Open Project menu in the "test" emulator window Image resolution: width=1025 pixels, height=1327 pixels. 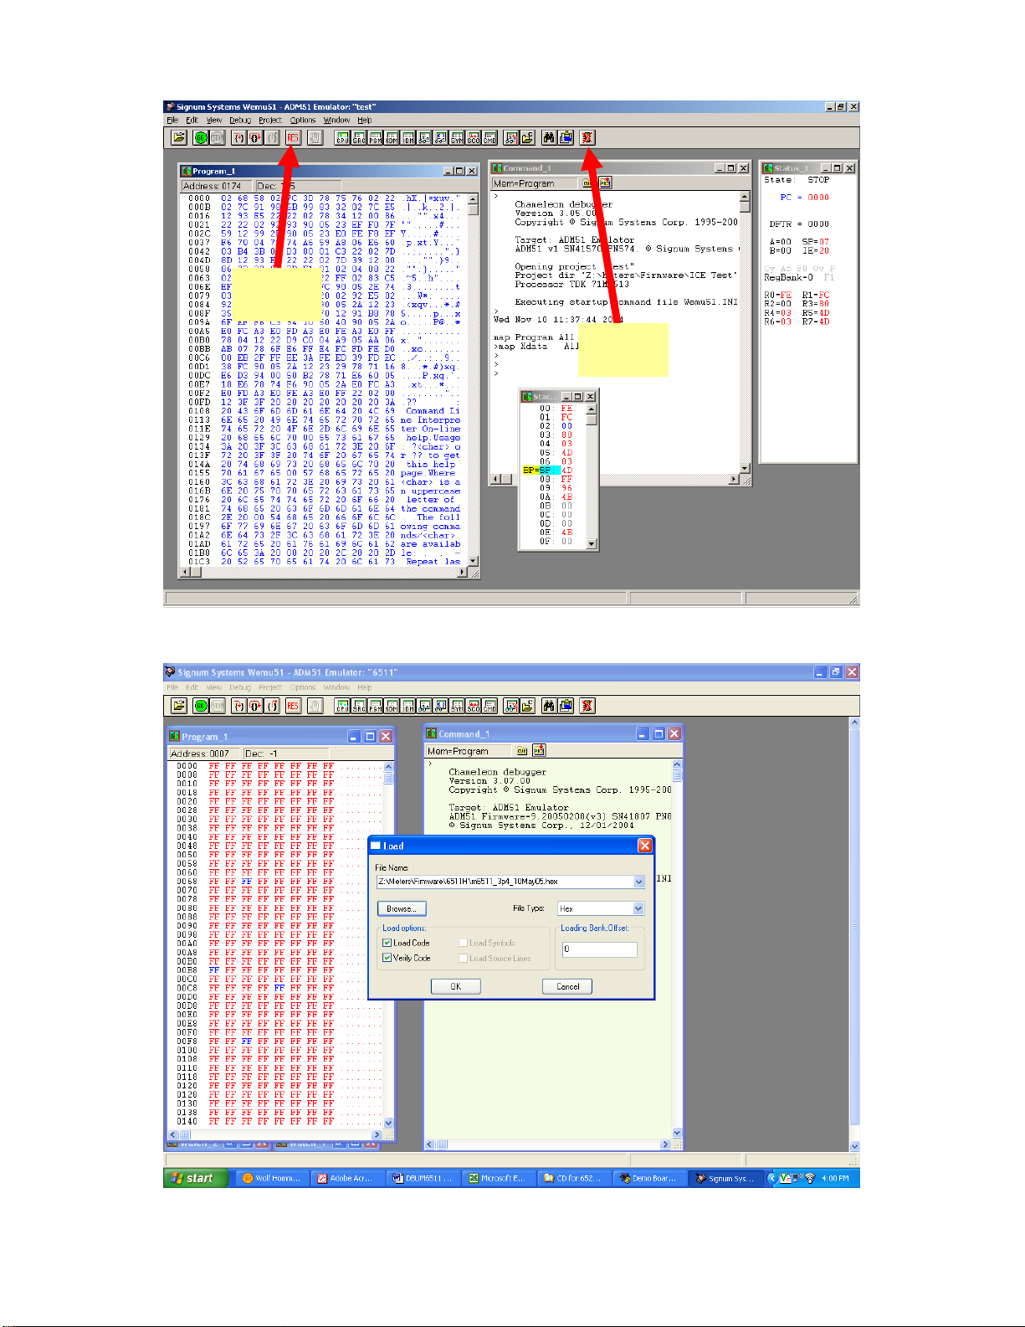coord(269,121)
